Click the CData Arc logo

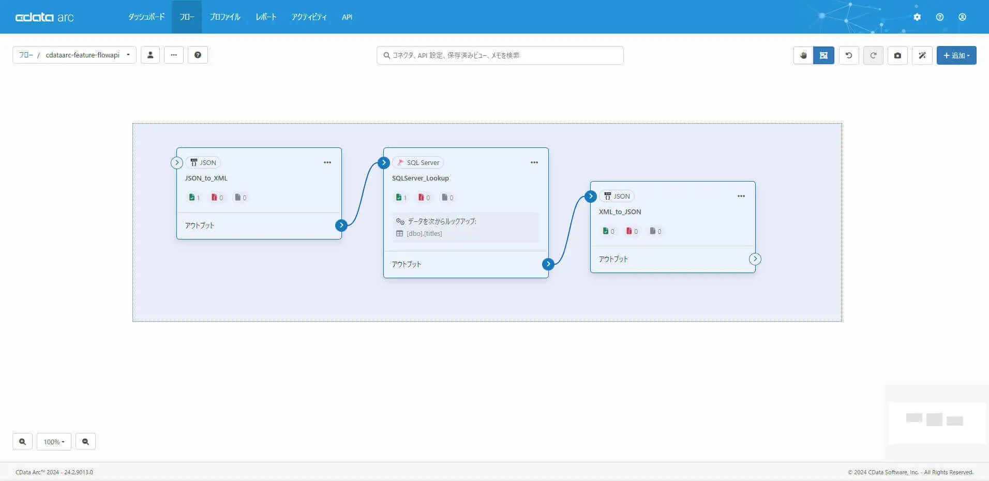pyautogui.click(x=44, y=17)
